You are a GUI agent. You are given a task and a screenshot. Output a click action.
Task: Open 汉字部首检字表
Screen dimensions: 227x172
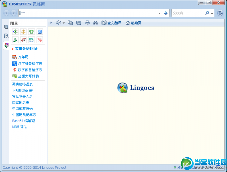click(30, 70)
